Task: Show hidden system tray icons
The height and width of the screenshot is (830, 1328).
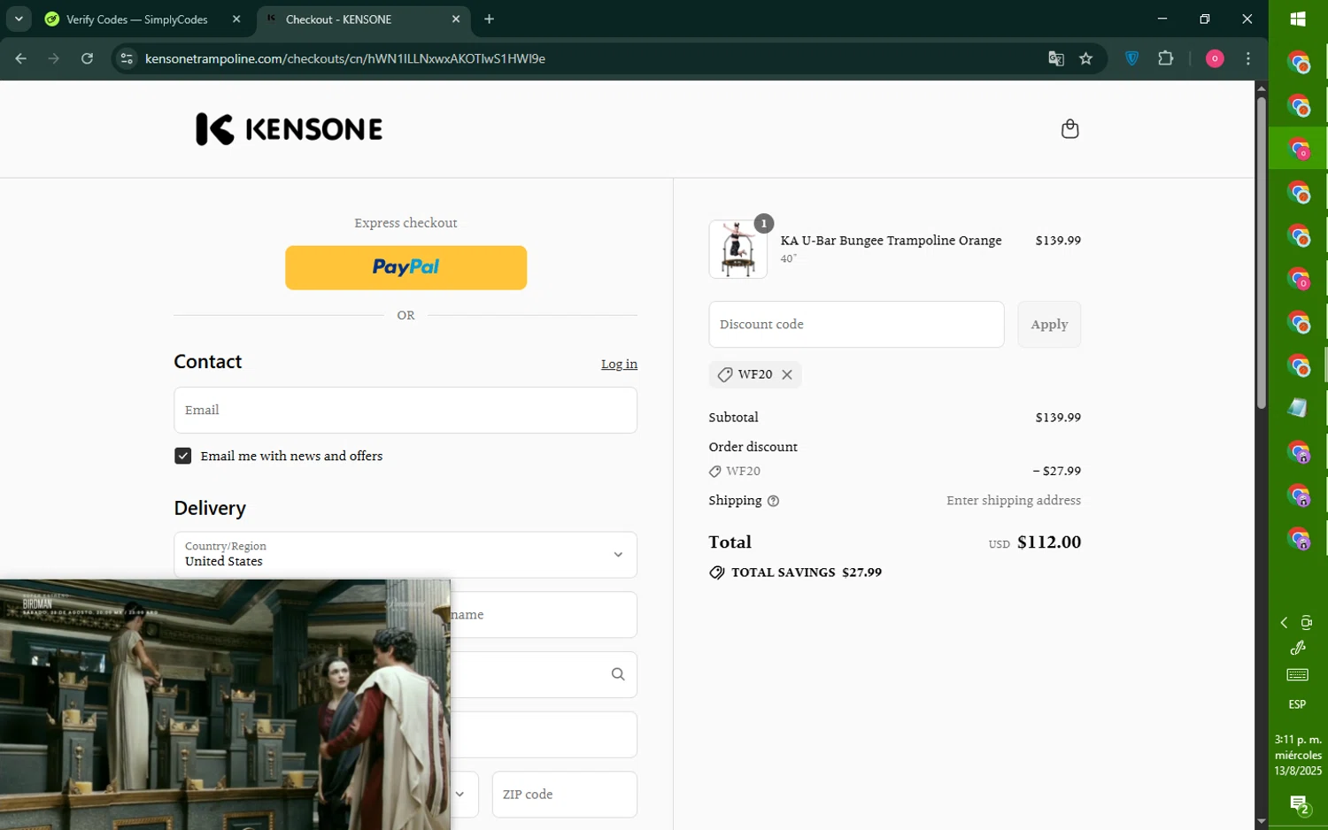Action: pos(1284,623)
